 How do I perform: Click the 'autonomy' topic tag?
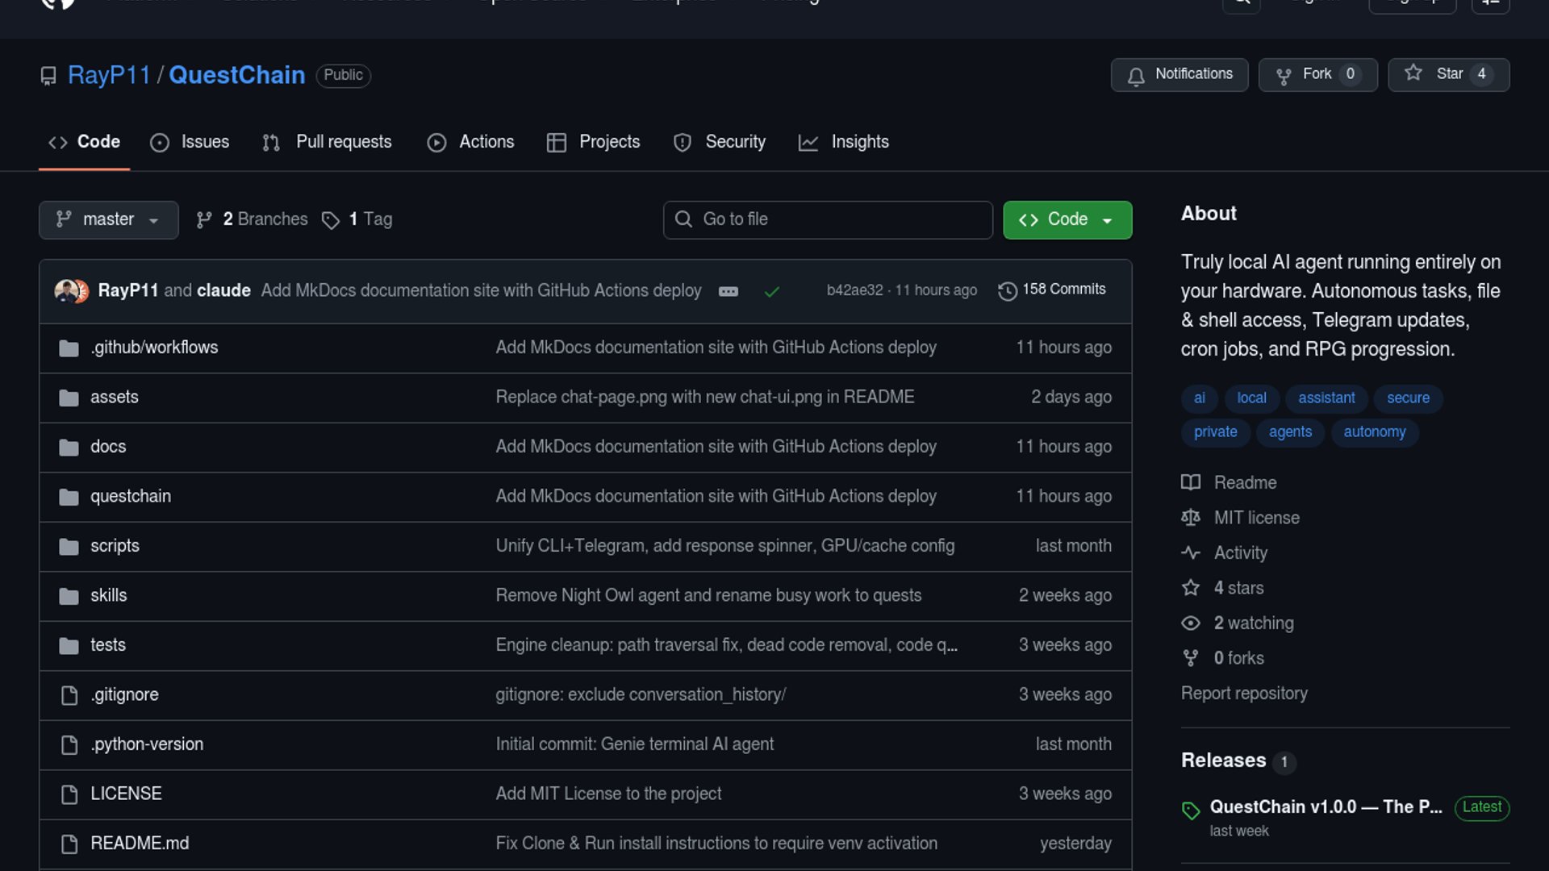coord(1374,432)
